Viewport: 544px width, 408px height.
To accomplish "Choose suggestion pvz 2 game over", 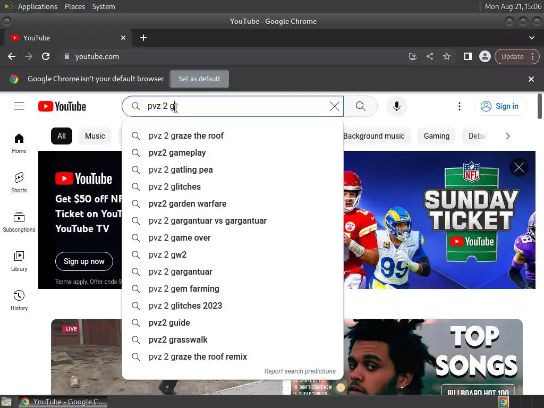I will (x=233, y=237).
